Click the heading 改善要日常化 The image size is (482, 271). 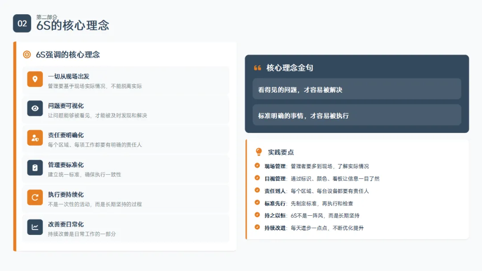pos(66,225)
